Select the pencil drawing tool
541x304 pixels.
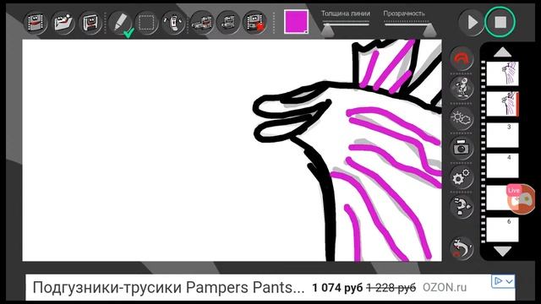[x=120, y=23]
